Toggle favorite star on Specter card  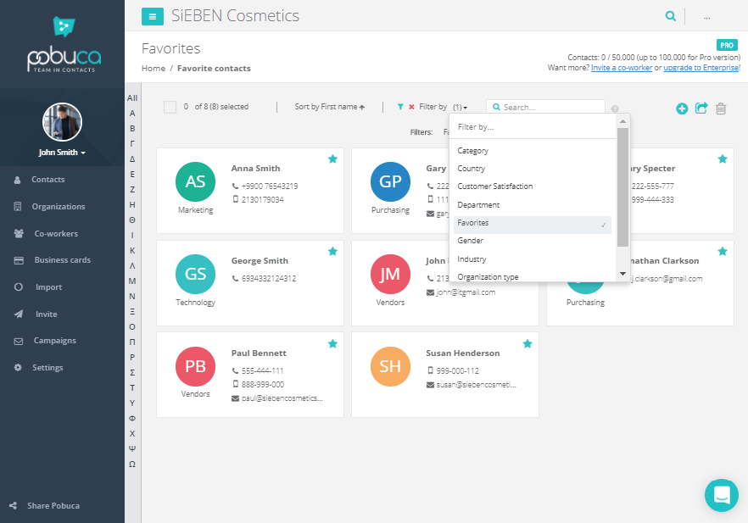point(723,159)
